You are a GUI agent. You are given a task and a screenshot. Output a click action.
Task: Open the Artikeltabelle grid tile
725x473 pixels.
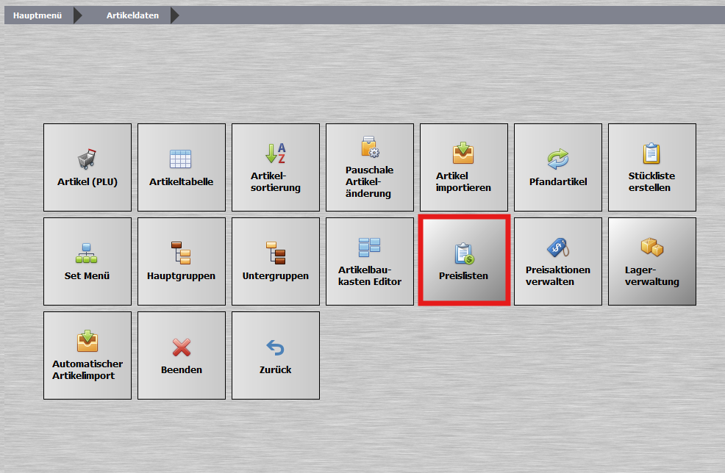point(182,167)
